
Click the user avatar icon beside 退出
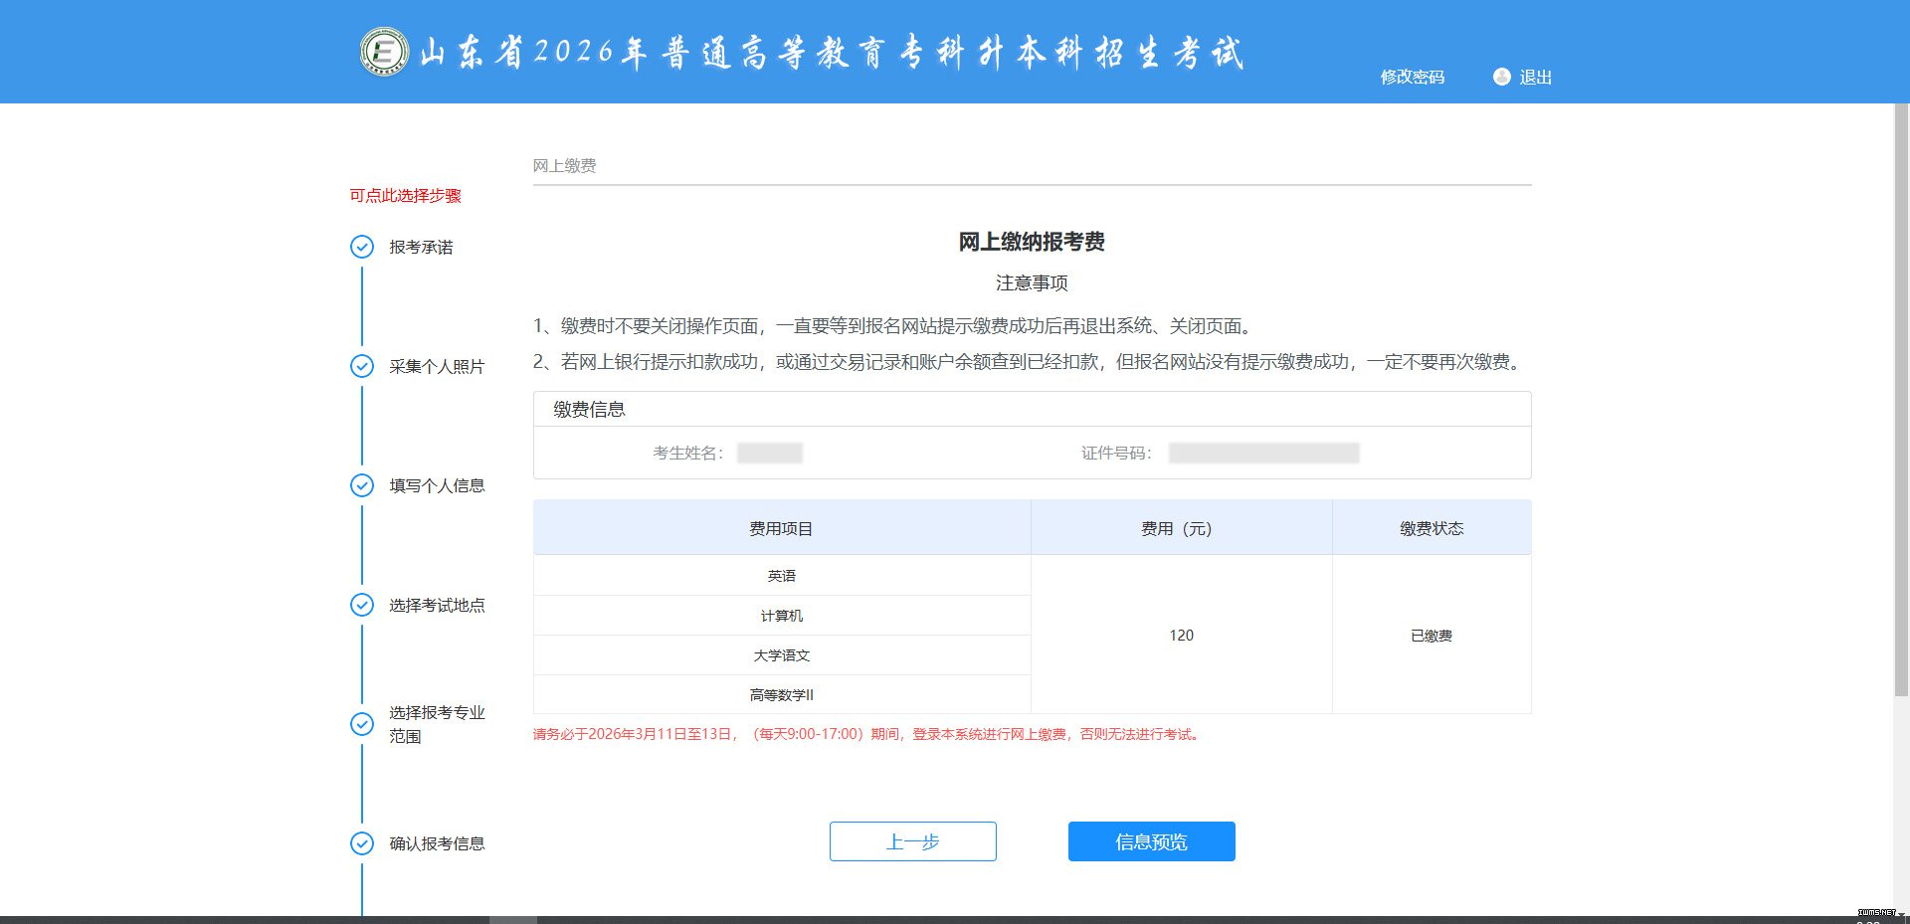point(1501,77)
